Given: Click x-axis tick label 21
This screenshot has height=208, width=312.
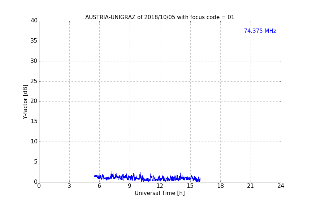Looking at the screenshot, I should 251,186.
